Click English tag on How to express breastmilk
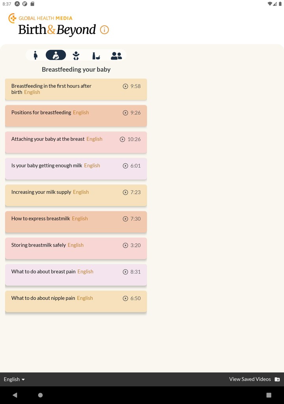284x404 pixels. tap(80, 219)
